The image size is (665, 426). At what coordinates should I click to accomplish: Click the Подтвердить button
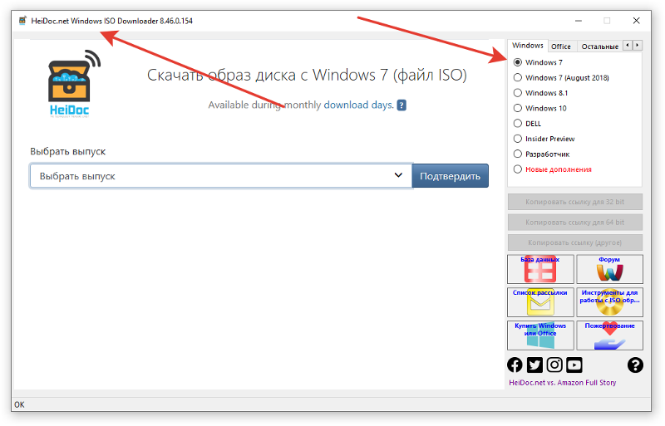[450, 176]
